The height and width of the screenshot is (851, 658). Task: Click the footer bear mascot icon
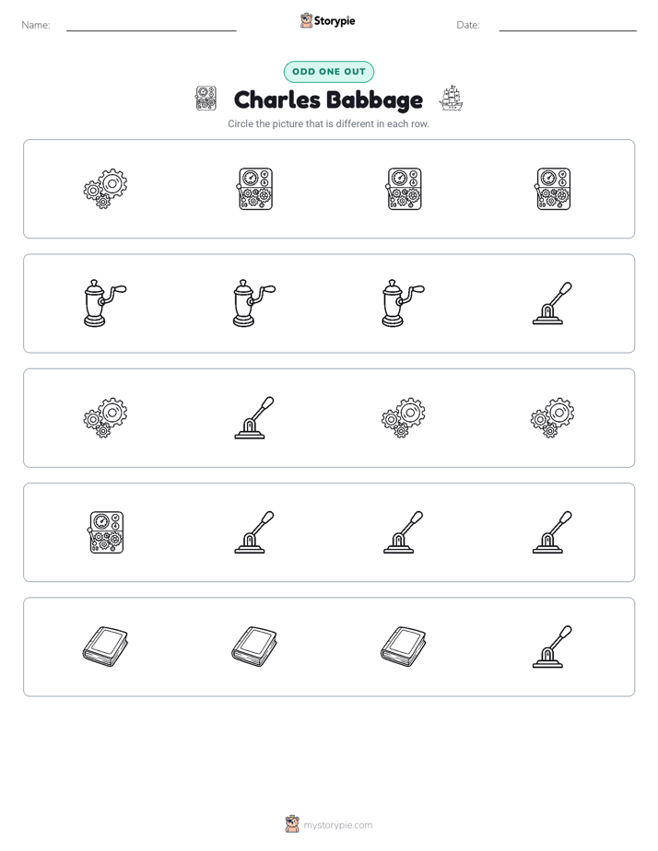click(x=292, y=824)
